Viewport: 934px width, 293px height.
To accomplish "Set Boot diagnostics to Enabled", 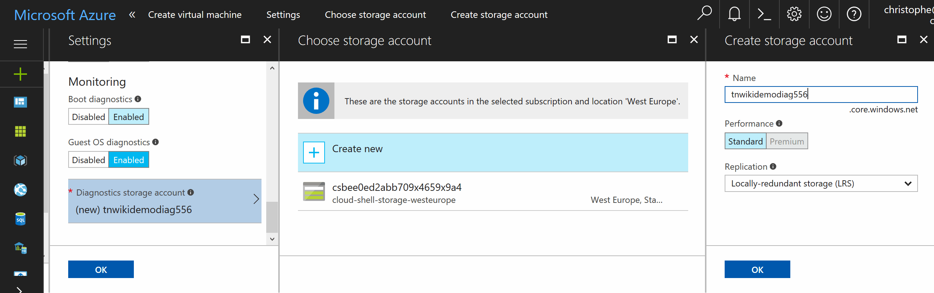I will click(x=129, y=117).
